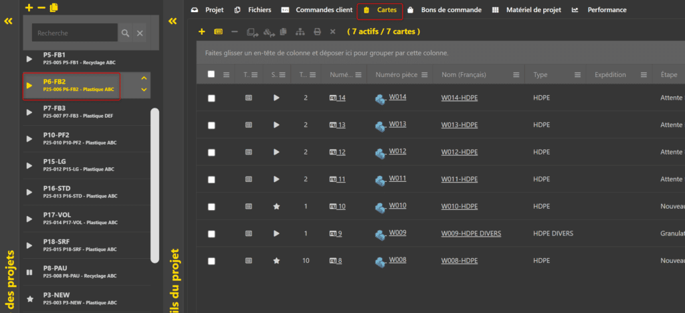Click the yellow card view icon in the cards toolbar
This screenshot has height=313, width=685.
tap(218, 31)
